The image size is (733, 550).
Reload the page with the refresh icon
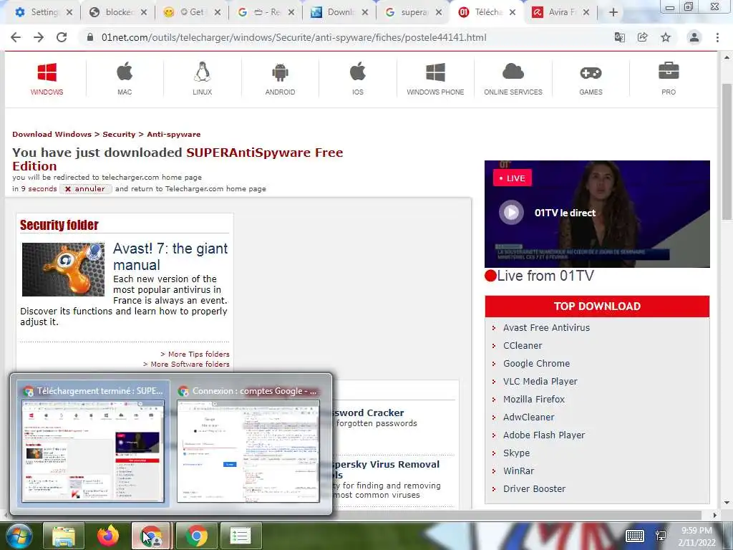coord(62,37)
